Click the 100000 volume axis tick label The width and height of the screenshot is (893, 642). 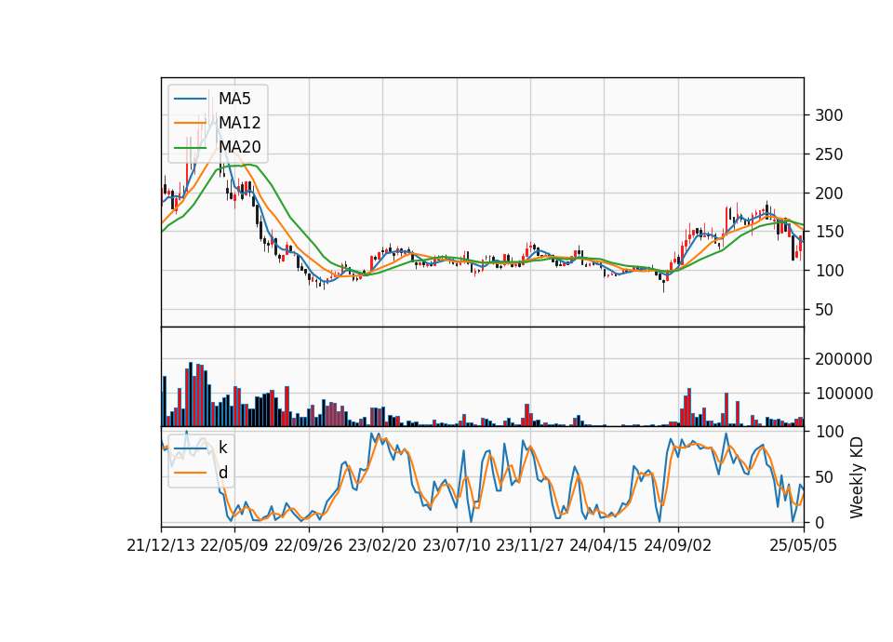[844, 393]
